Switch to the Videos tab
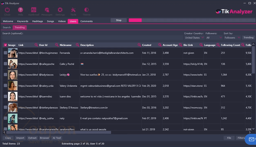The width and height of the screenshot is (256, 147). 62,21
